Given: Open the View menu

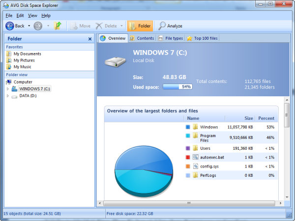Looking at the screenshot, I should pos(32,16).
